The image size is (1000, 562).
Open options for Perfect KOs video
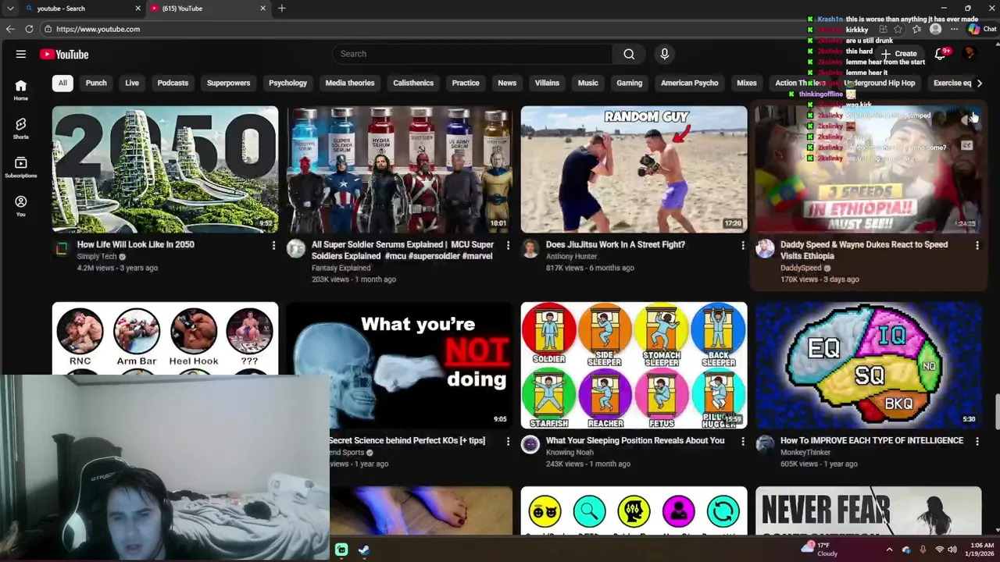(508, 442)
